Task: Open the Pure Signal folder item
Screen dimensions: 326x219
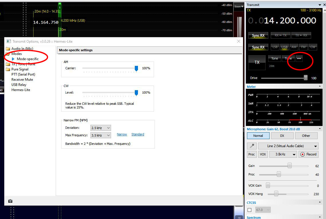Action: click(x=20, y=69)
